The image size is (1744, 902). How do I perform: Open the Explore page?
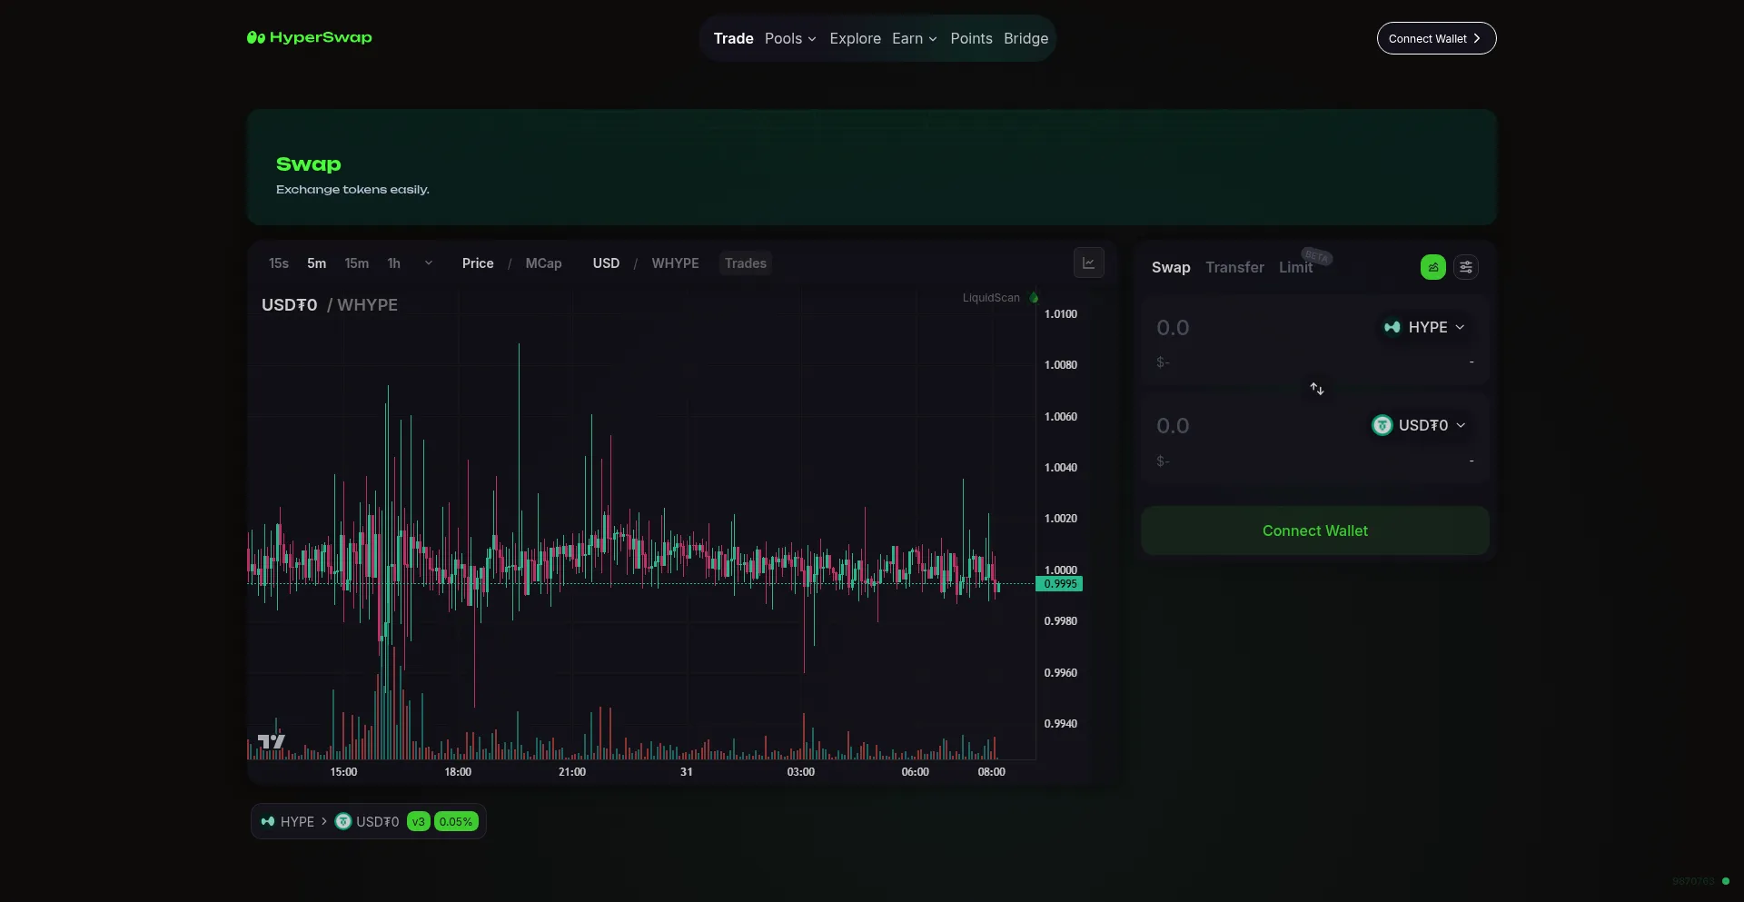855,38
